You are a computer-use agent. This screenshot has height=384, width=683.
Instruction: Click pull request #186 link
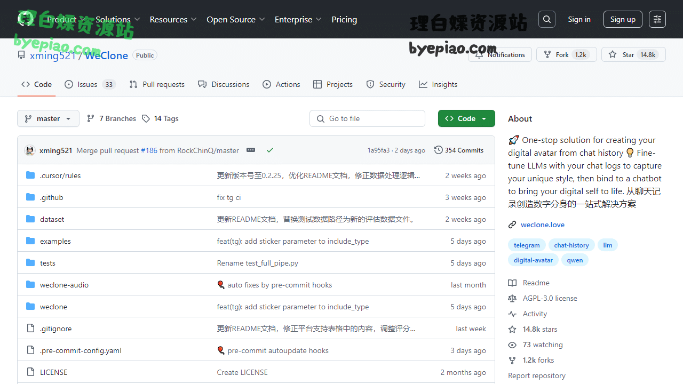(149, 150)
